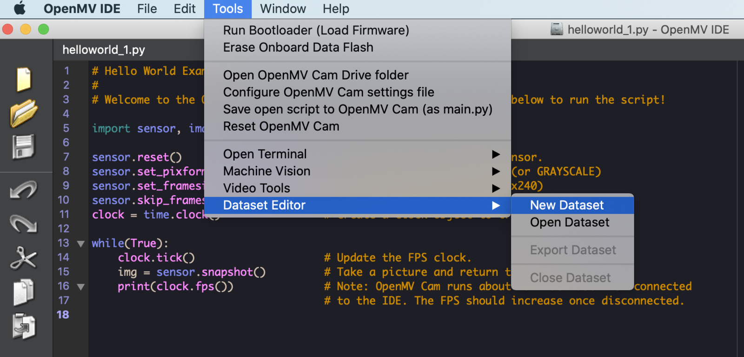Click the Dataset Editor menu entry
The image size is (744, 357).
point(358,205)
